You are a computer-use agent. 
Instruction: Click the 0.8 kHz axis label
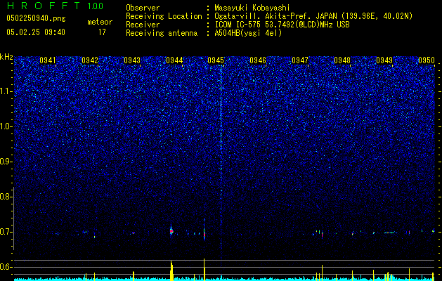5,197
